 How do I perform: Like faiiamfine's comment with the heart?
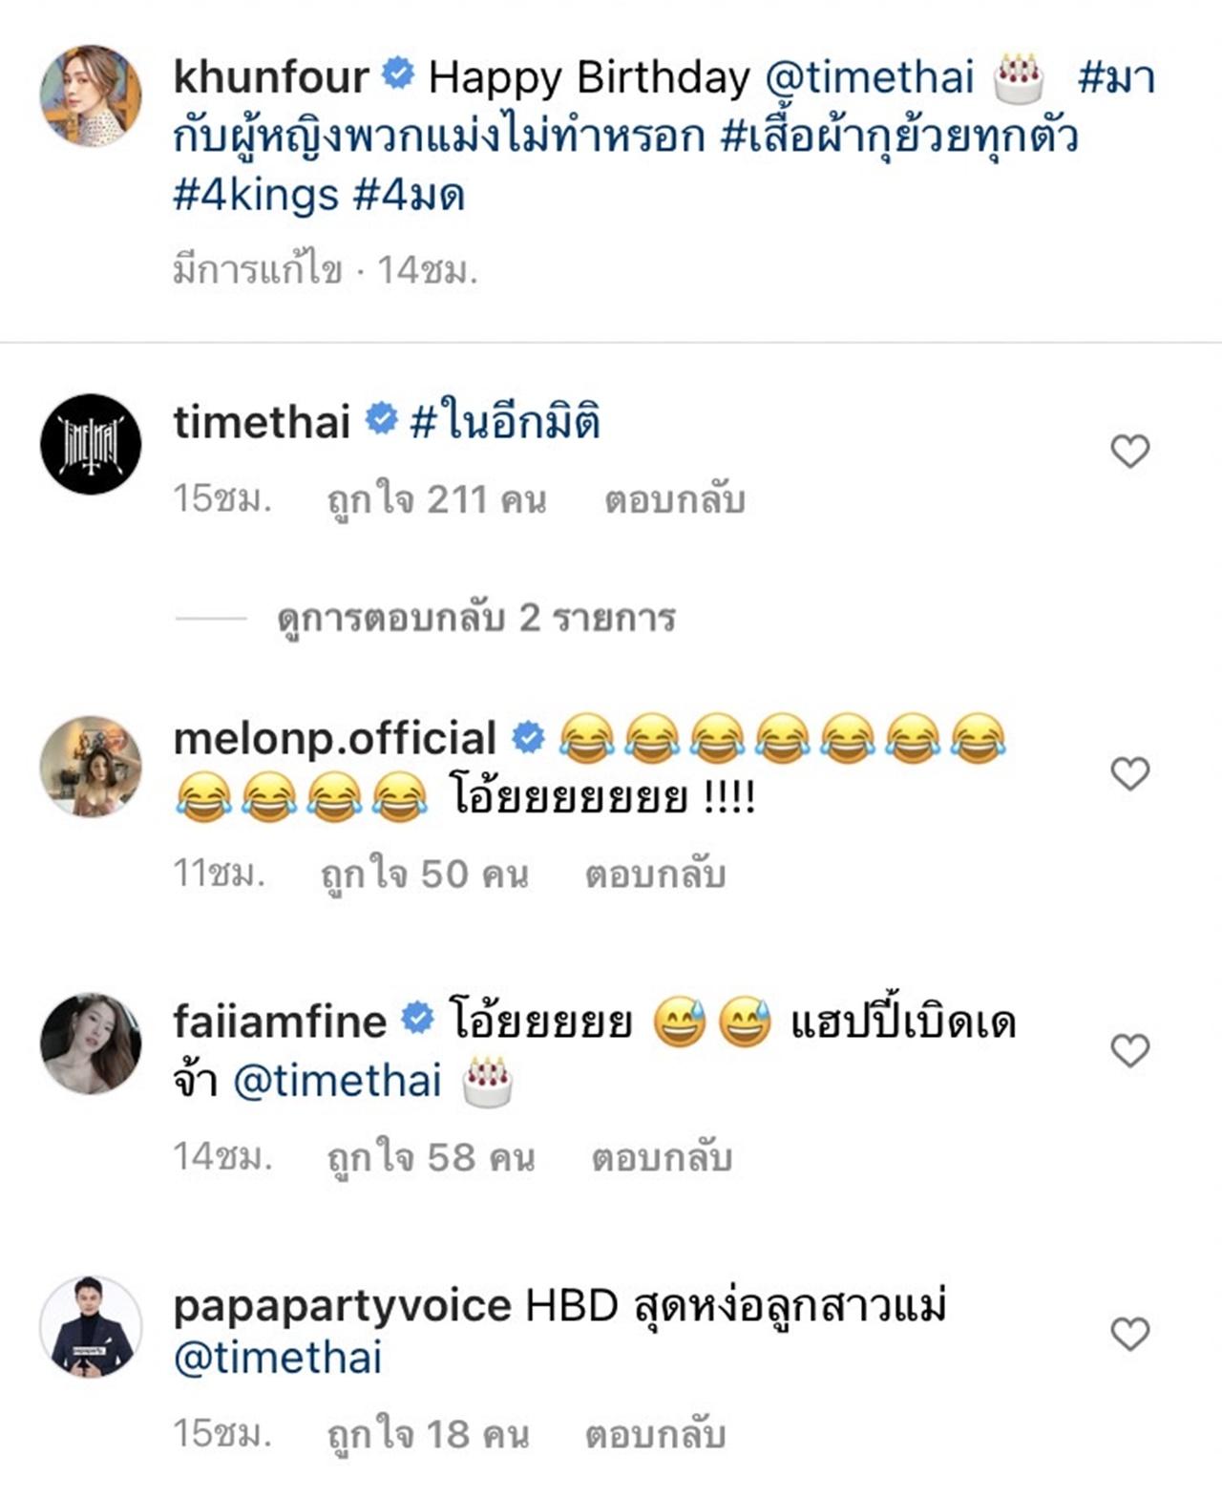tap(1129, 1050)
